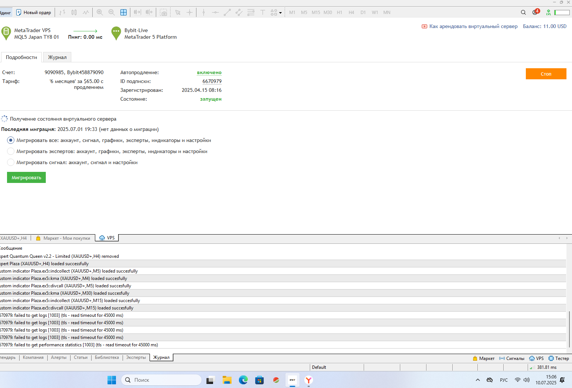Click the New Order button
The image size is (572, 388).
point(34,13)
